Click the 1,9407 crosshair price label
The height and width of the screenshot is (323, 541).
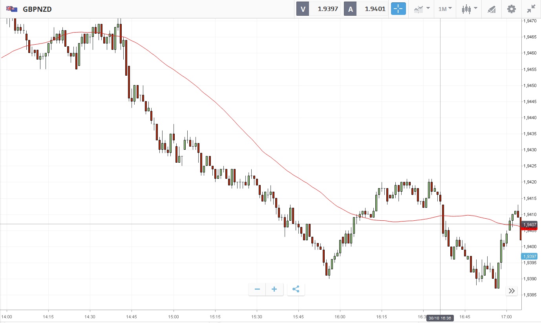tap(530, 224)
